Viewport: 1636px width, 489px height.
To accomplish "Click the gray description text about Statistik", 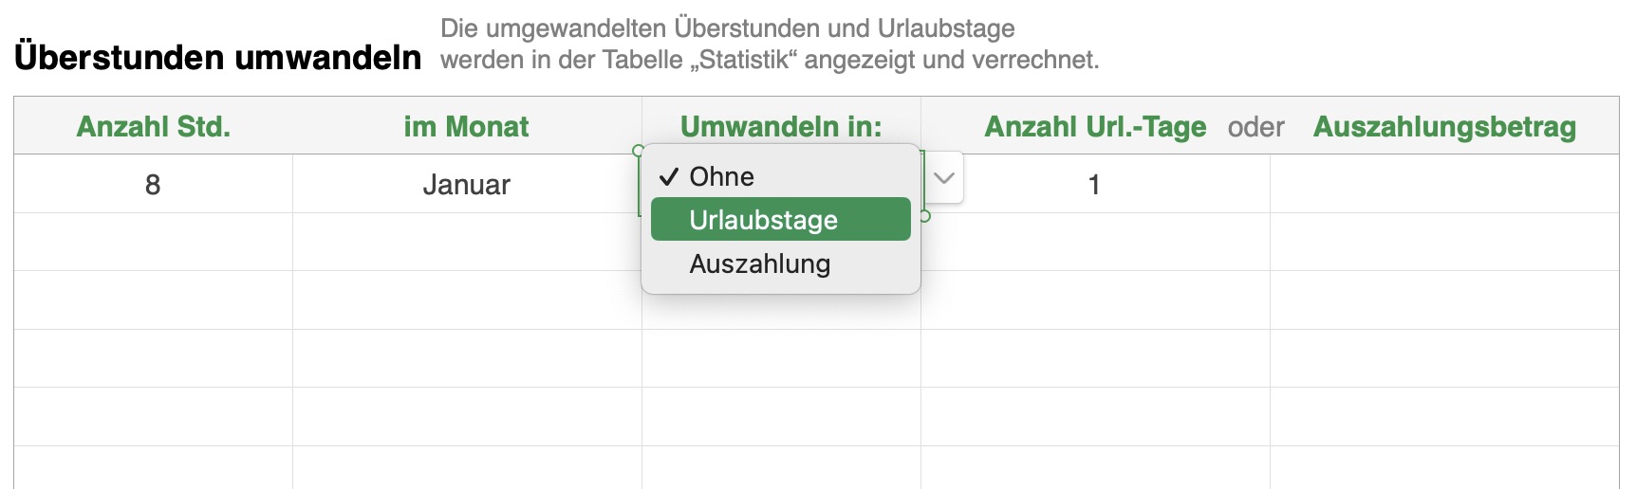I will point(769,45).
